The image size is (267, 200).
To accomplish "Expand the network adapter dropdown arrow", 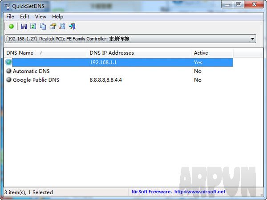I will 252,39.
